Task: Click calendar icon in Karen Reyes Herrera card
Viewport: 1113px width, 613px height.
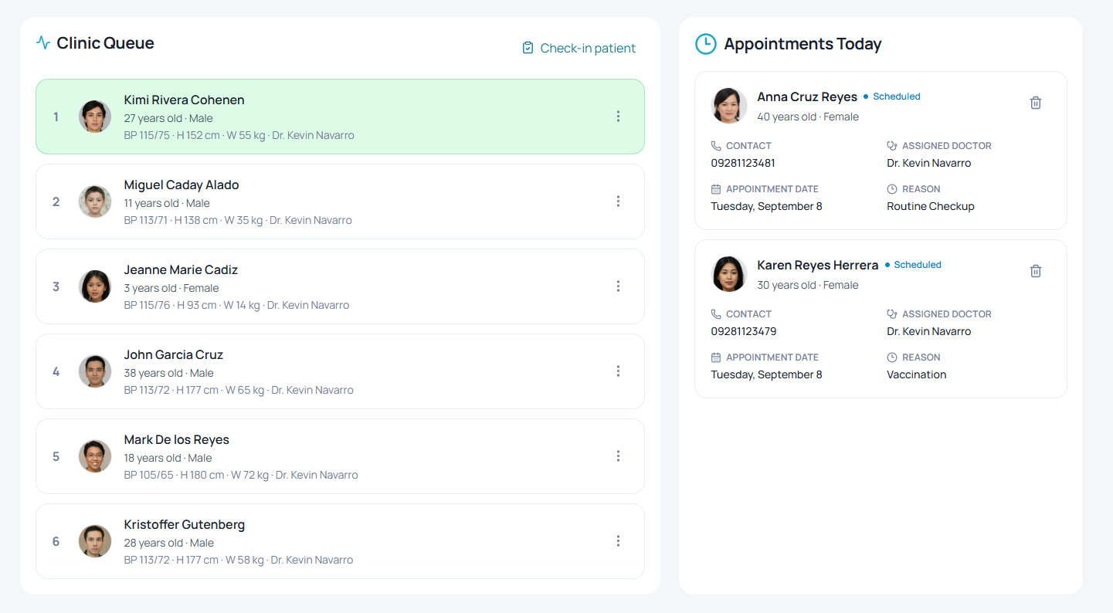Action: coord(716,357)
